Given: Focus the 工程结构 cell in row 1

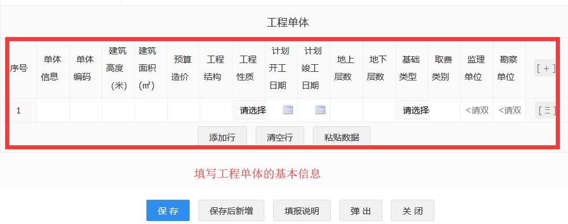Looking at the screenshot, I should pyautogui.click(x=216, y=110).
